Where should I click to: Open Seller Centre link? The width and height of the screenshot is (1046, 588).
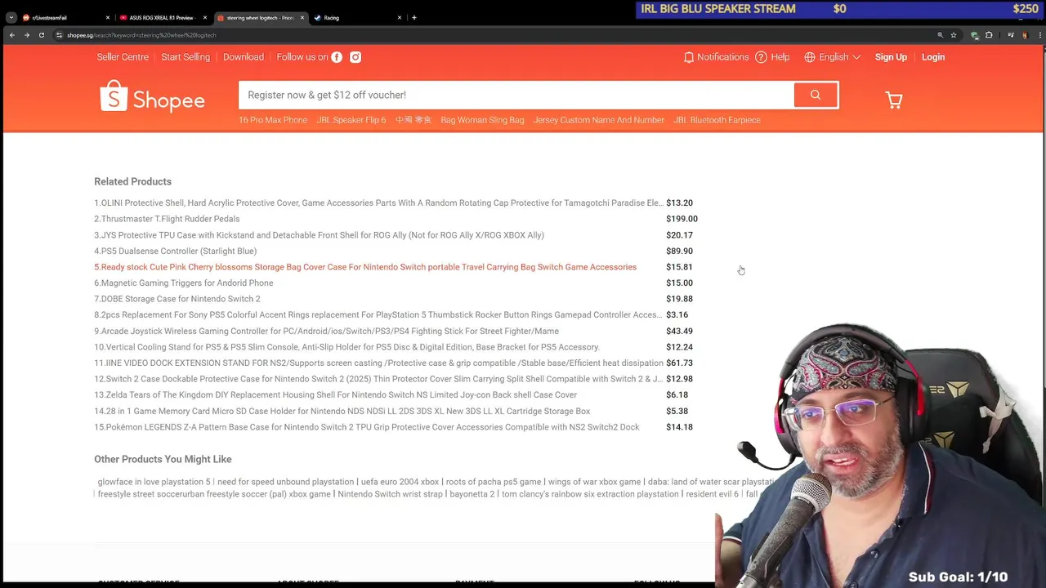coord(123,57)
